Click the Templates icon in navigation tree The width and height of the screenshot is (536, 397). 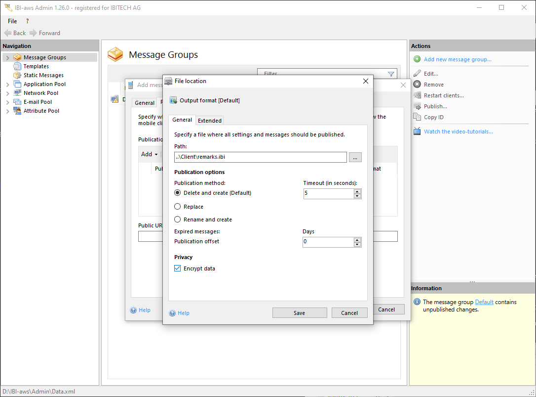(x=18, y=66)
